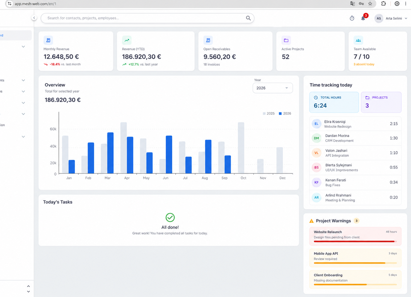
Task: Select Kenan Ferati's KF avatar
Action: click(316, 182)
